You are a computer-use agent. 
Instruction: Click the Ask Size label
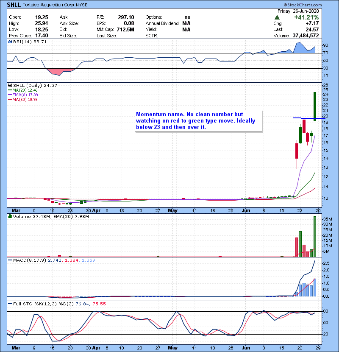pyautogui.click(x=69, y=23)
